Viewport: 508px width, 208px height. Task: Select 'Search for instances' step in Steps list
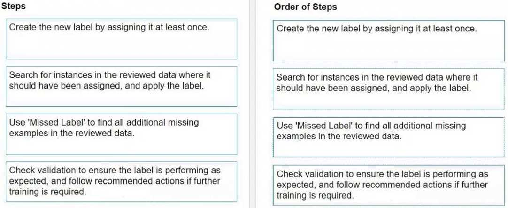[121, 86]
